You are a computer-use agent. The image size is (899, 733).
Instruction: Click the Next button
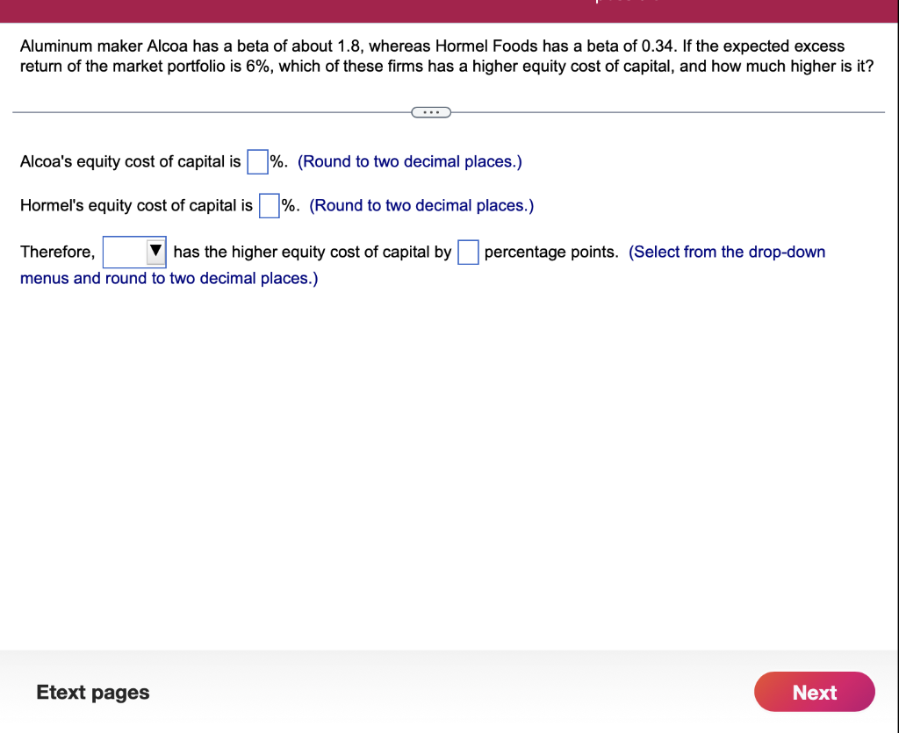pos(814,692)
